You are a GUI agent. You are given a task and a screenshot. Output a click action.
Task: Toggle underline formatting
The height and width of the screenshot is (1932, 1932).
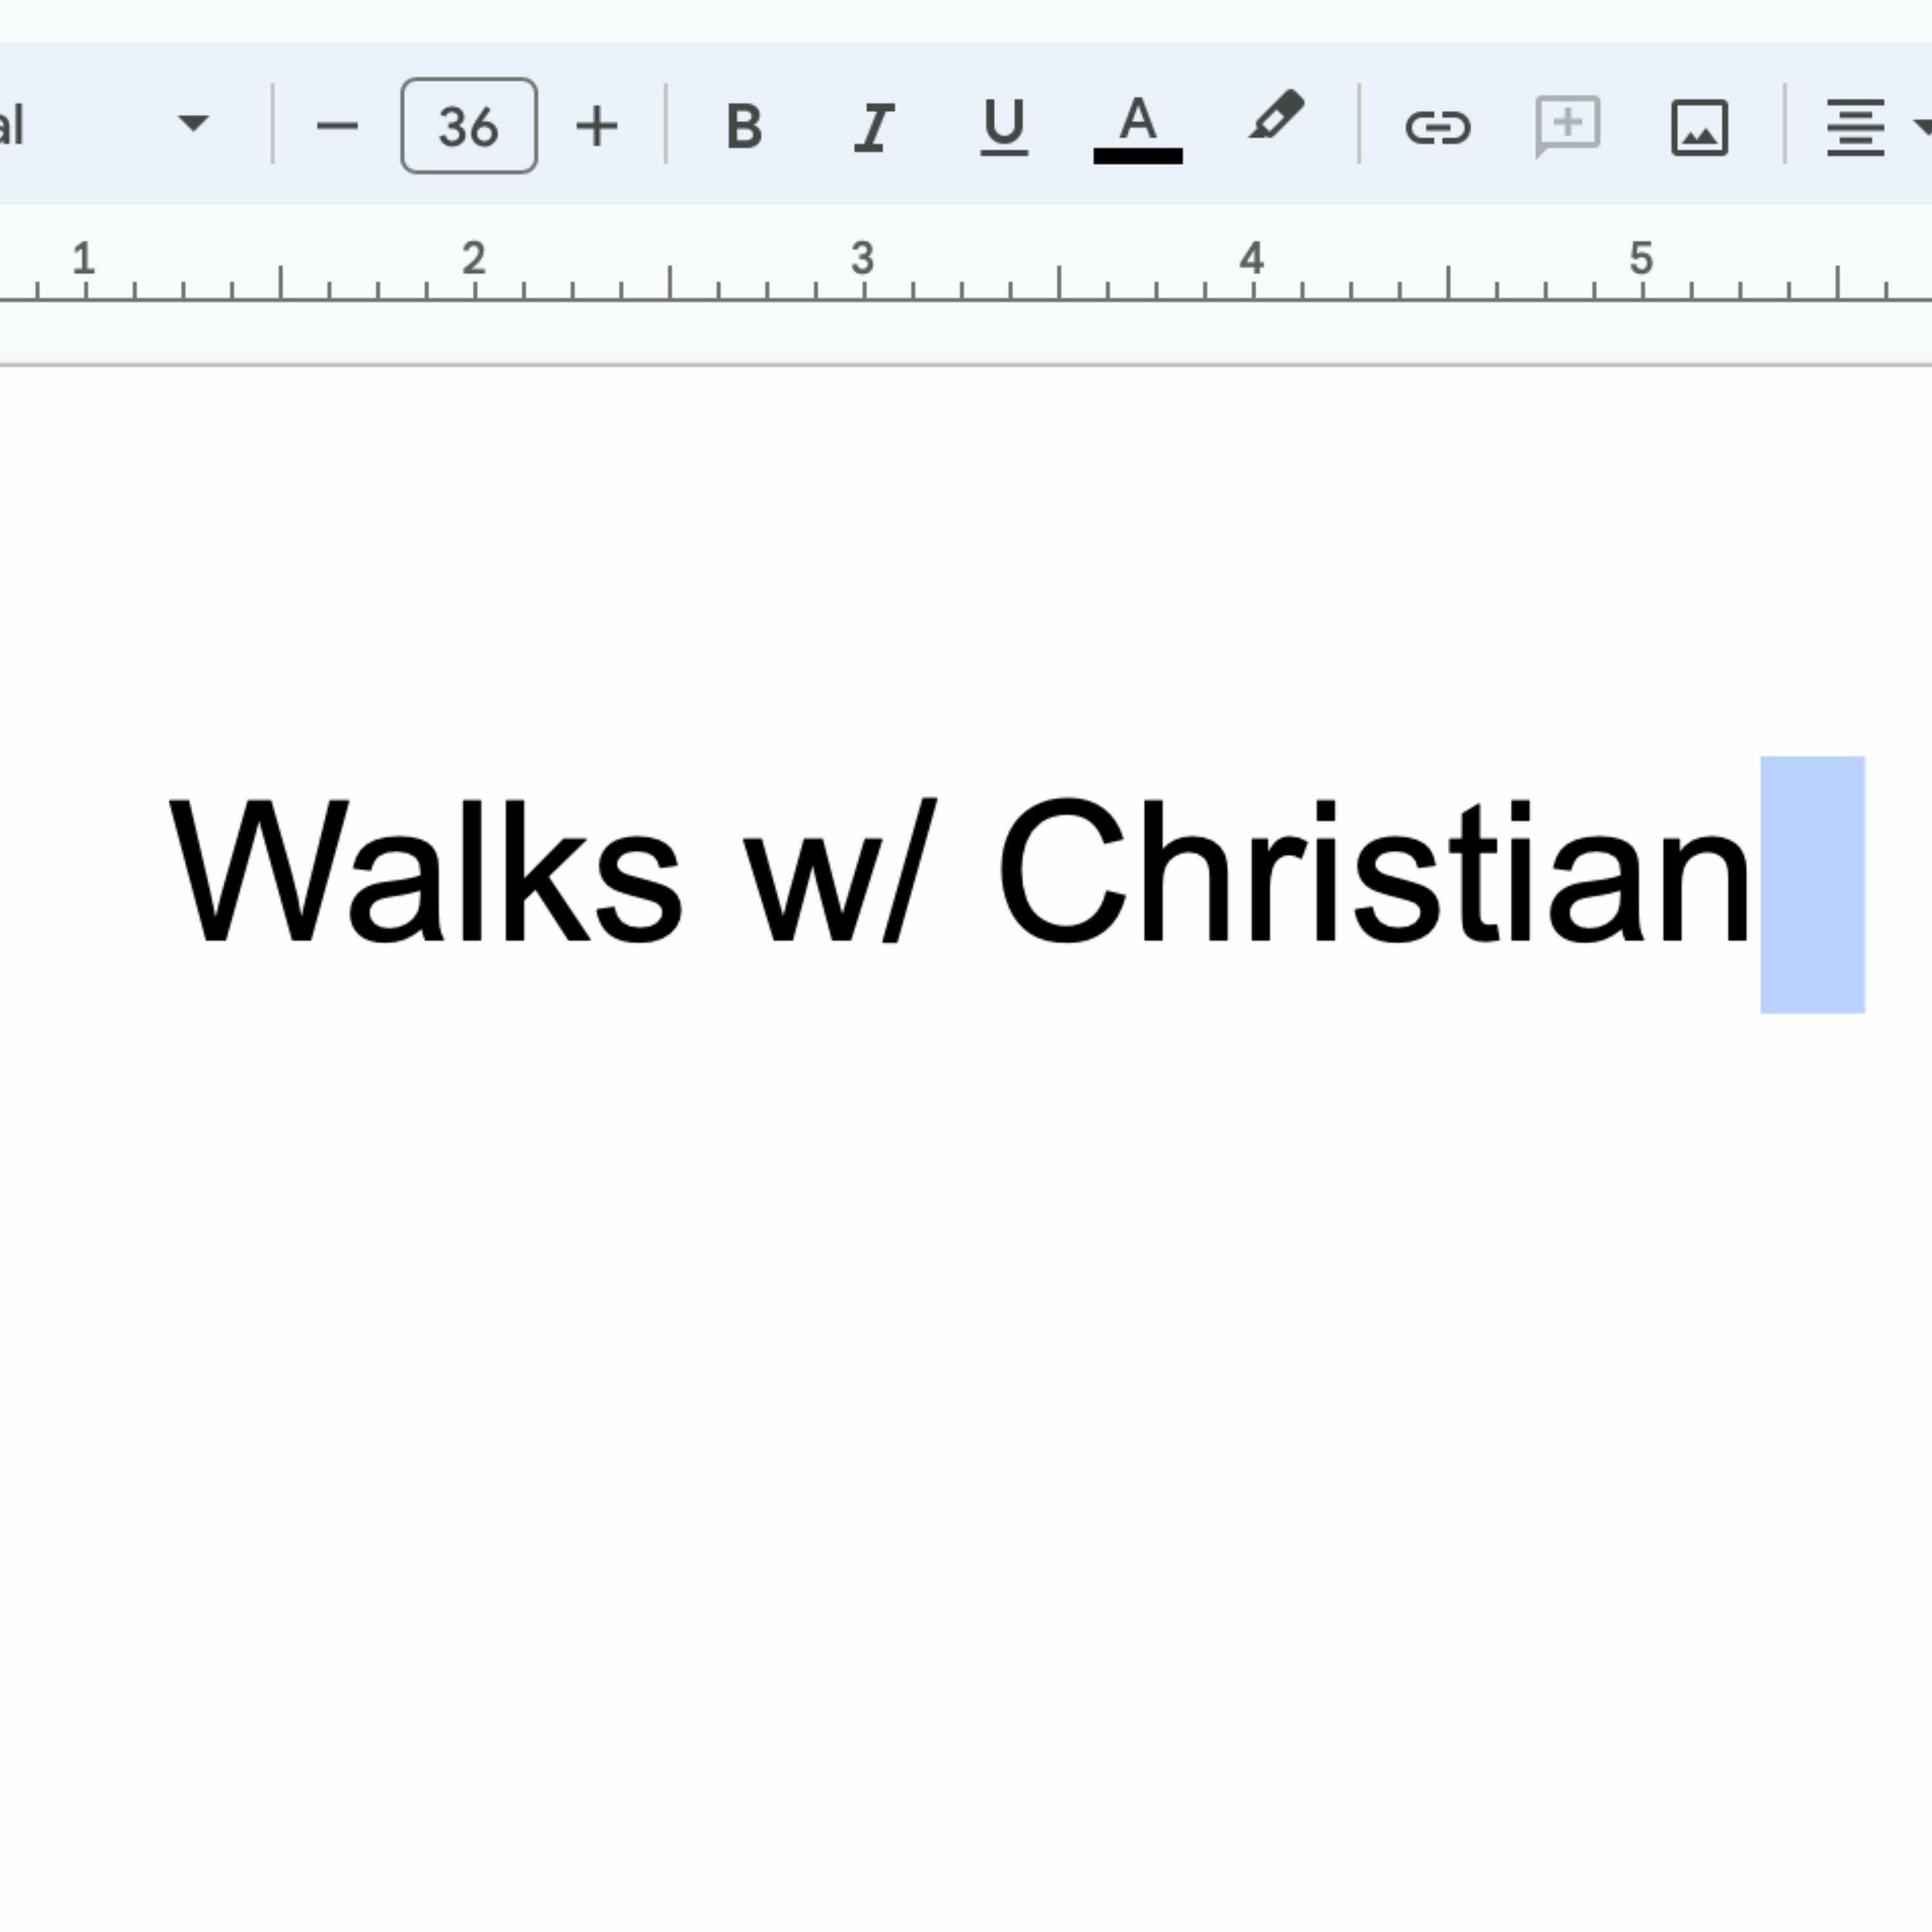pyautogui.click(x=1003, y=127)
